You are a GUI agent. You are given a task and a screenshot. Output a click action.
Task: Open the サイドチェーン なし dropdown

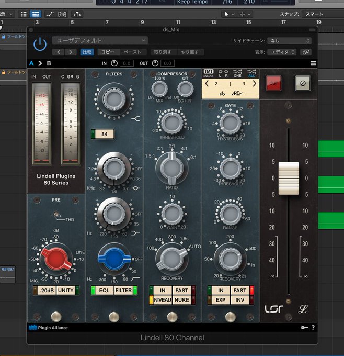coord(289,41)
